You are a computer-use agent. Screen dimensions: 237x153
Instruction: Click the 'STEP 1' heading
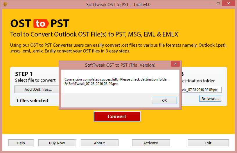coord(24,74)
